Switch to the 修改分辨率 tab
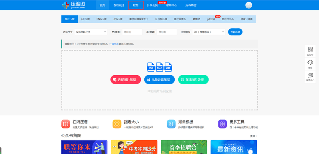Viewport: 319px width, 154px height. [246, 19]
